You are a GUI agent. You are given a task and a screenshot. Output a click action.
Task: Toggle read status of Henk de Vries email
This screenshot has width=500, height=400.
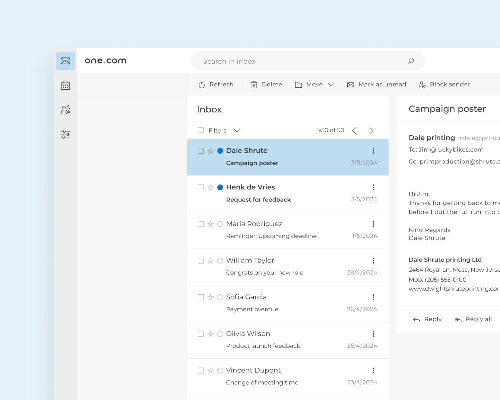click(x=220, y=187)
